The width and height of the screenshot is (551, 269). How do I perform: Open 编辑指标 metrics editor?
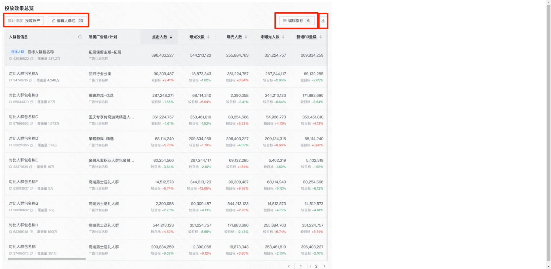tap(297, 21)
